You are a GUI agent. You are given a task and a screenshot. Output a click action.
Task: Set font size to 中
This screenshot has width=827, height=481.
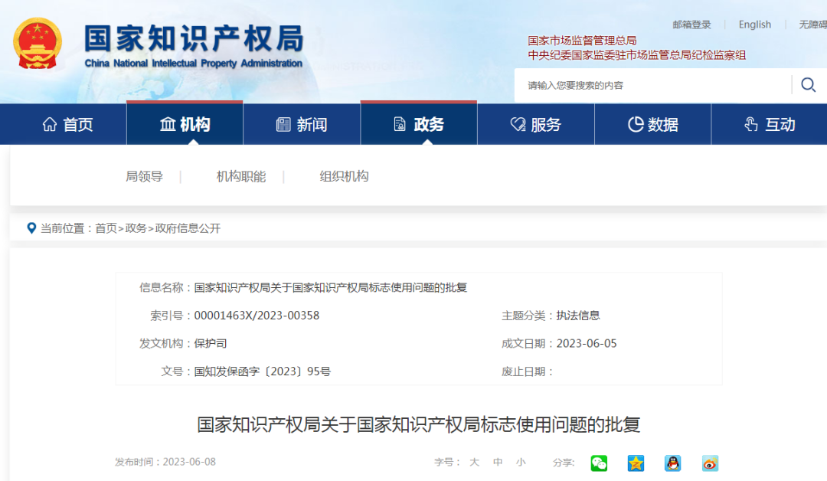(498, 463)
